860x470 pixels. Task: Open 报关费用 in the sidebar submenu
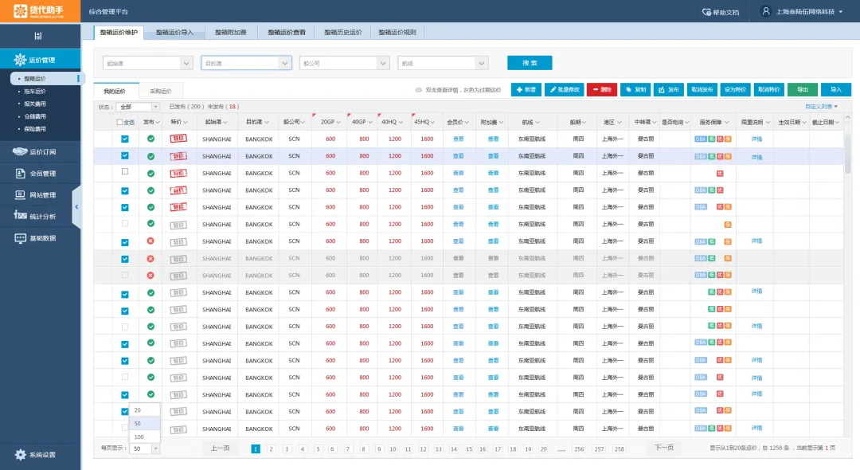(35, 104)
